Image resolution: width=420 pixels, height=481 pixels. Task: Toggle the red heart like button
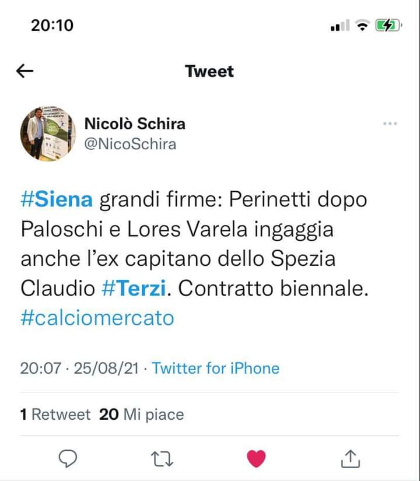(256, 459)
